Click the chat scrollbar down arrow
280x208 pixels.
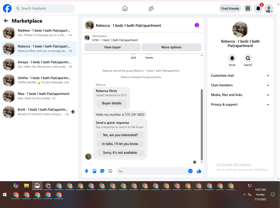point(202,162)
